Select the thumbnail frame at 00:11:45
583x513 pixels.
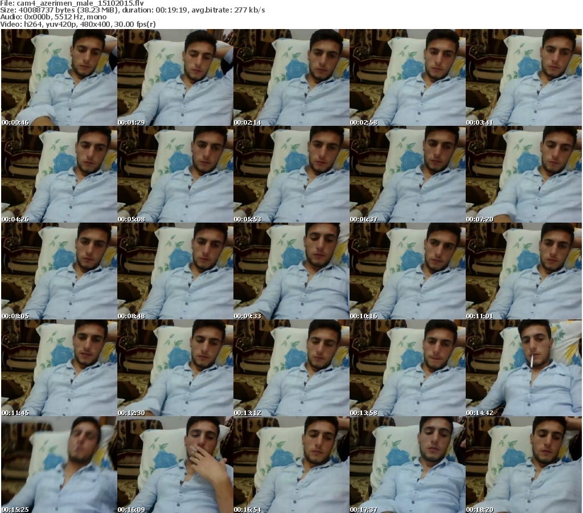59,368
